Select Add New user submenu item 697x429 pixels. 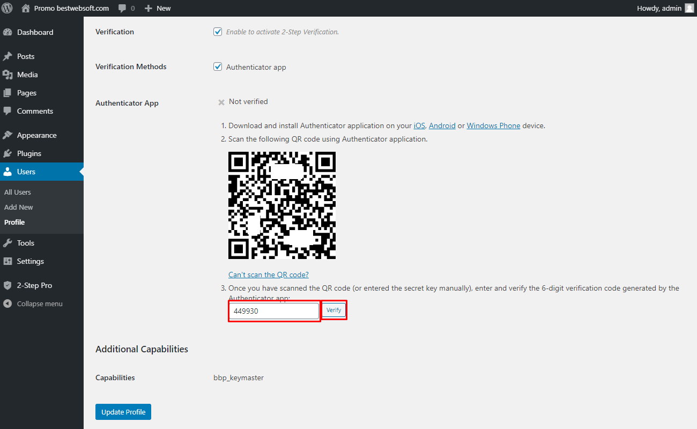tap(19, 207)
